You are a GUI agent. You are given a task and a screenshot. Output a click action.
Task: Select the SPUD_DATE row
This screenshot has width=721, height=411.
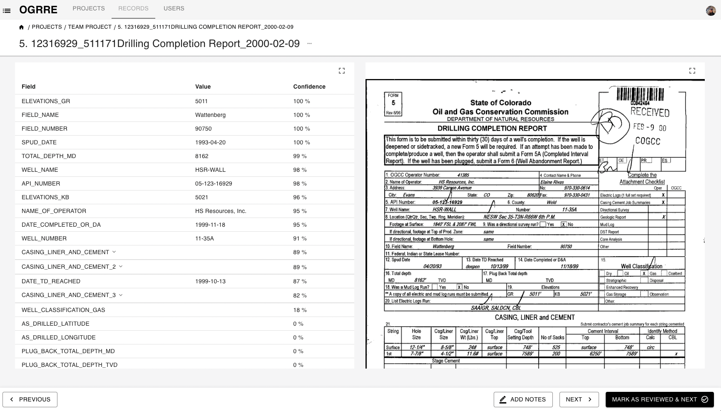point(184,142)
